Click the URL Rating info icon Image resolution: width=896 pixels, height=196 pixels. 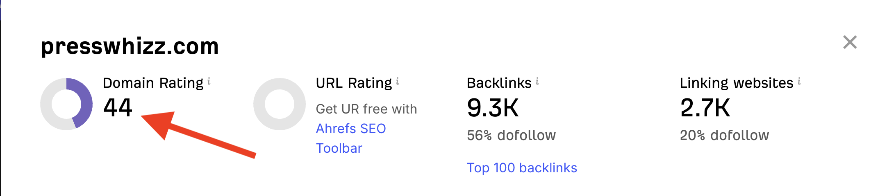[398, 81]
